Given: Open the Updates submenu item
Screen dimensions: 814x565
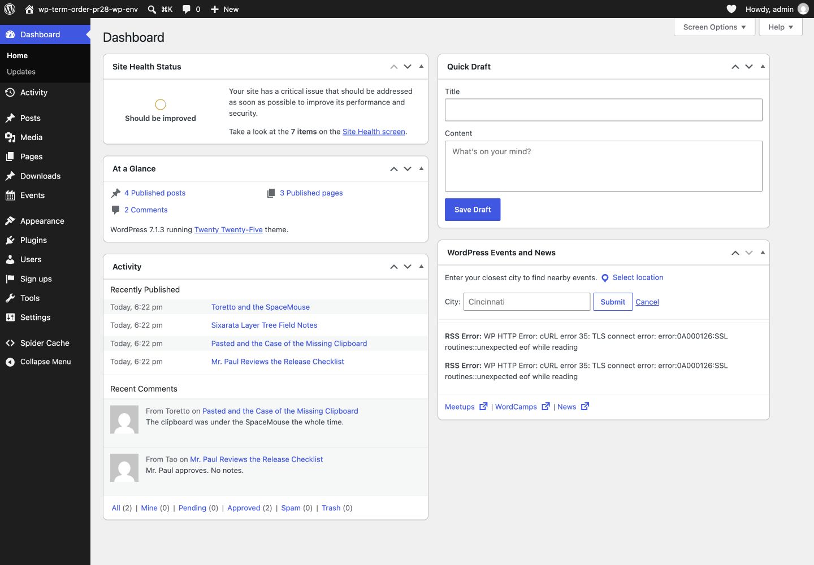Looking at the screenshot, I should (21, 72).
